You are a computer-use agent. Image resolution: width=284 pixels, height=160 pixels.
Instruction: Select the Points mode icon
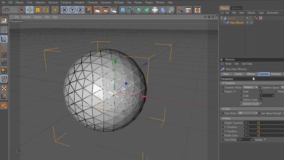tap(4, 55)
